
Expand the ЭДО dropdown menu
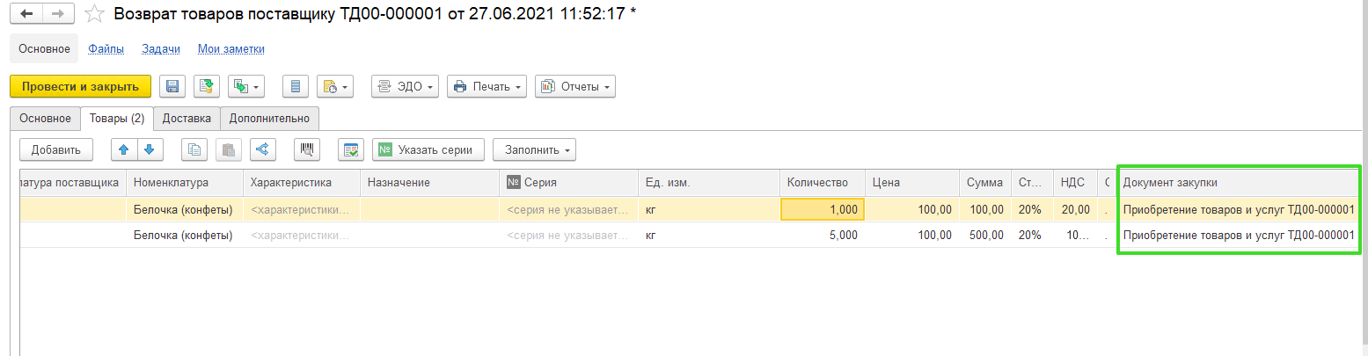click(406, 86)
